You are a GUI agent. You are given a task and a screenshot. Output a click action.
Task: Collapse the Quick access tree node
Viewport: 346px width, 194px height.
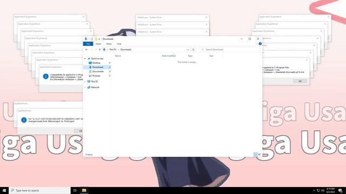[85, 59]
